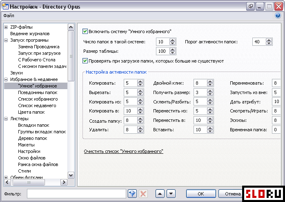Click the Directory Opus title bar icon

(x=5, y=7)
